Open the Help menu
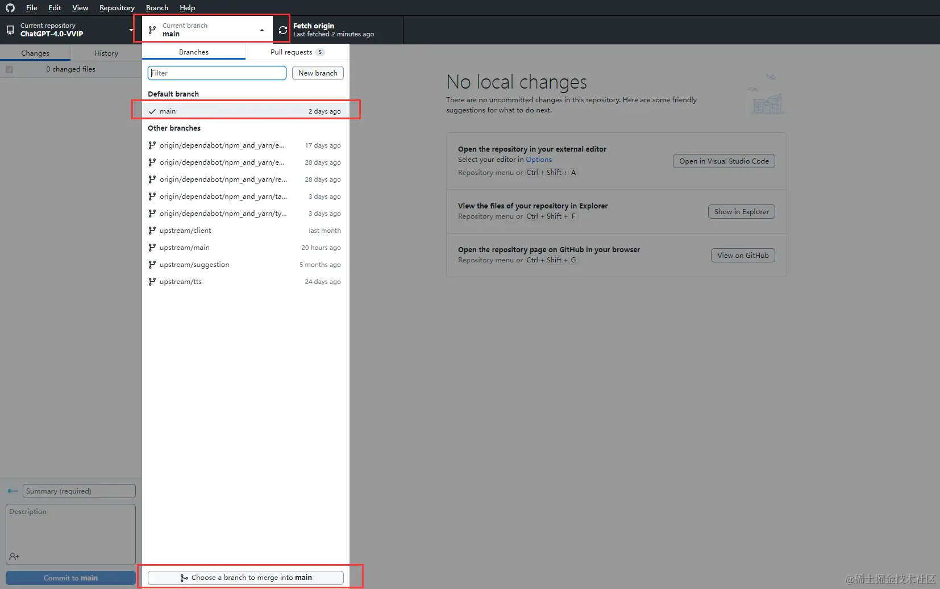Screen dimensions: 940x589 [188, 8]
